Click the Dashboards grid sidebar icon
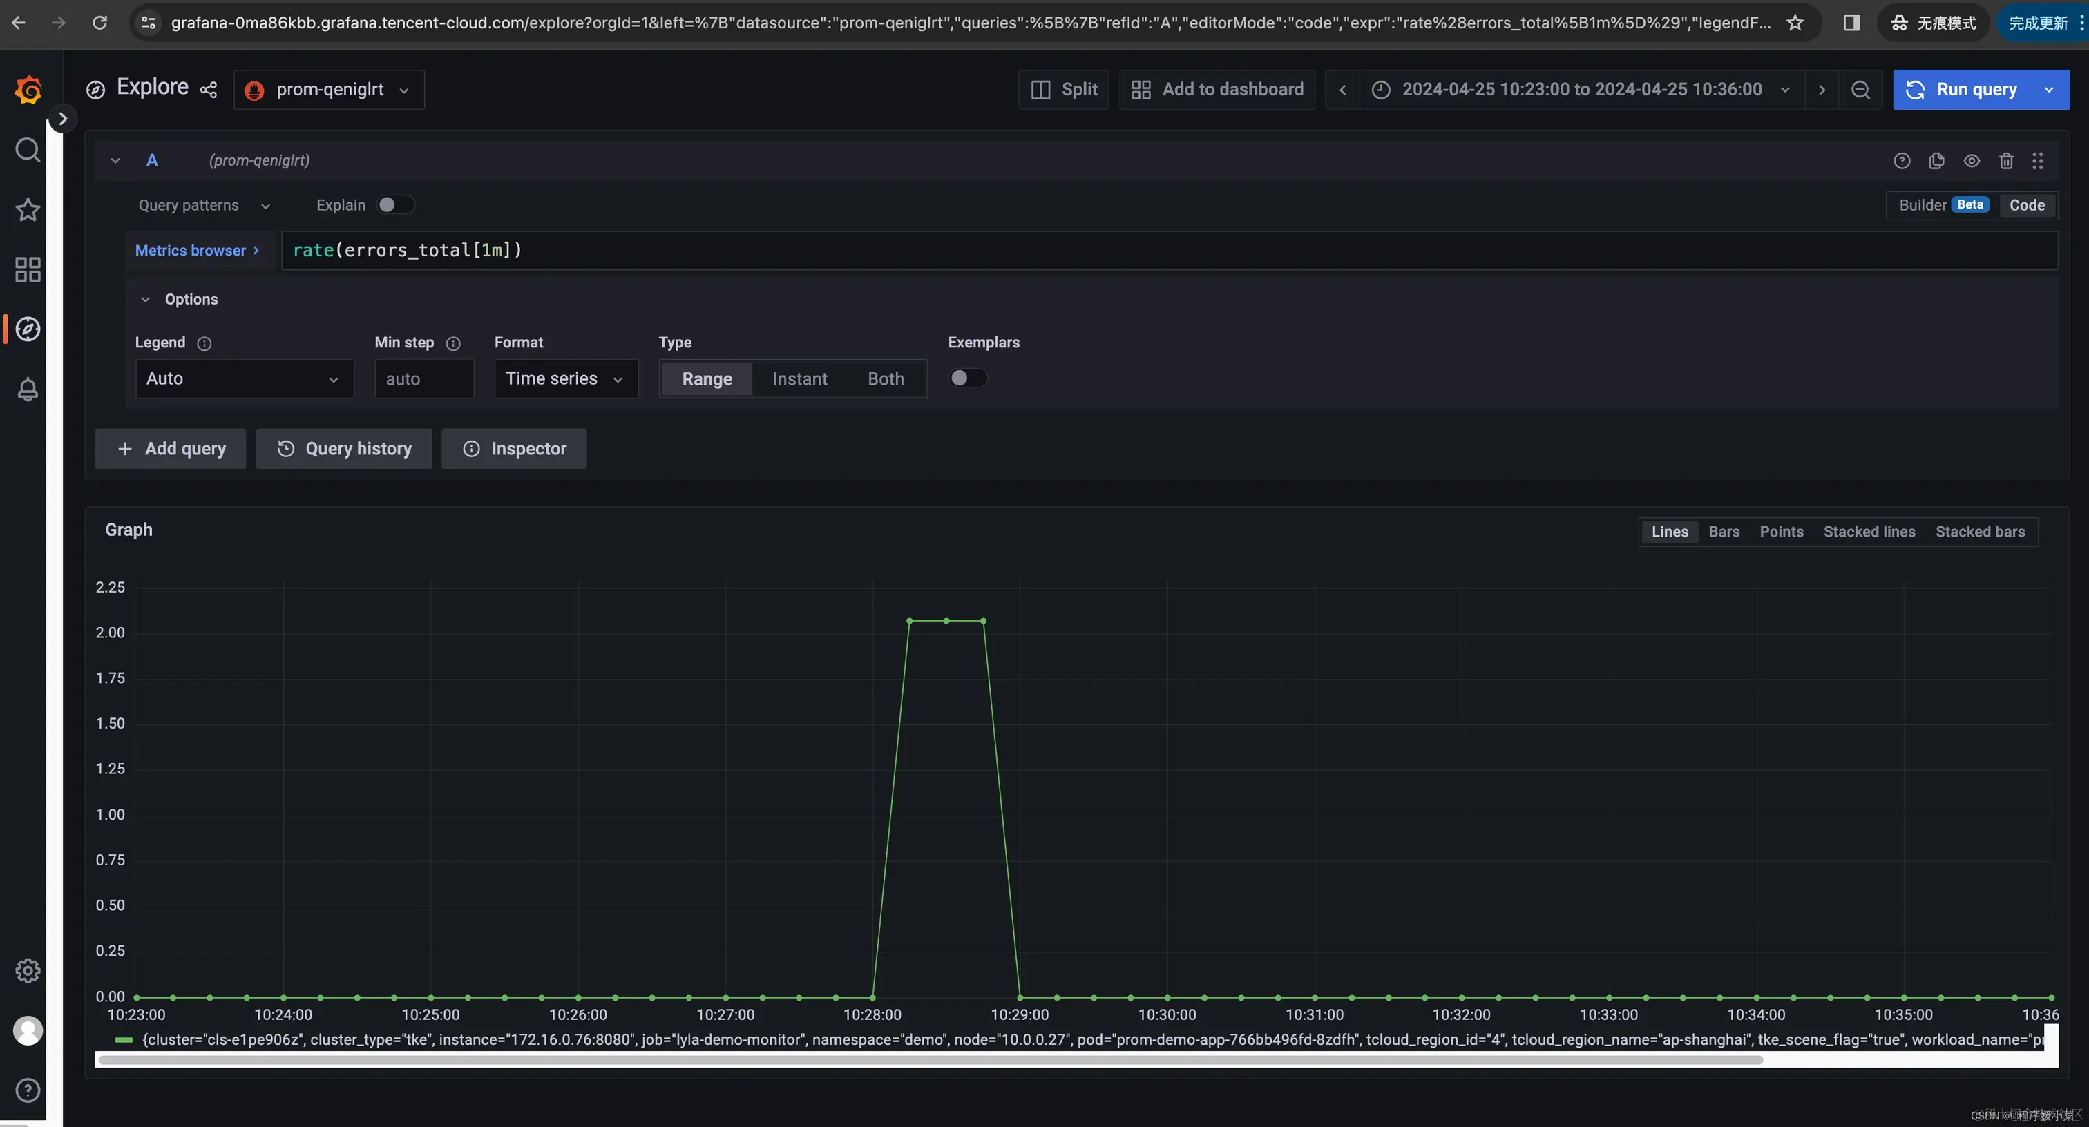This screenshot has width=2089, height=1127. (28, 269)
